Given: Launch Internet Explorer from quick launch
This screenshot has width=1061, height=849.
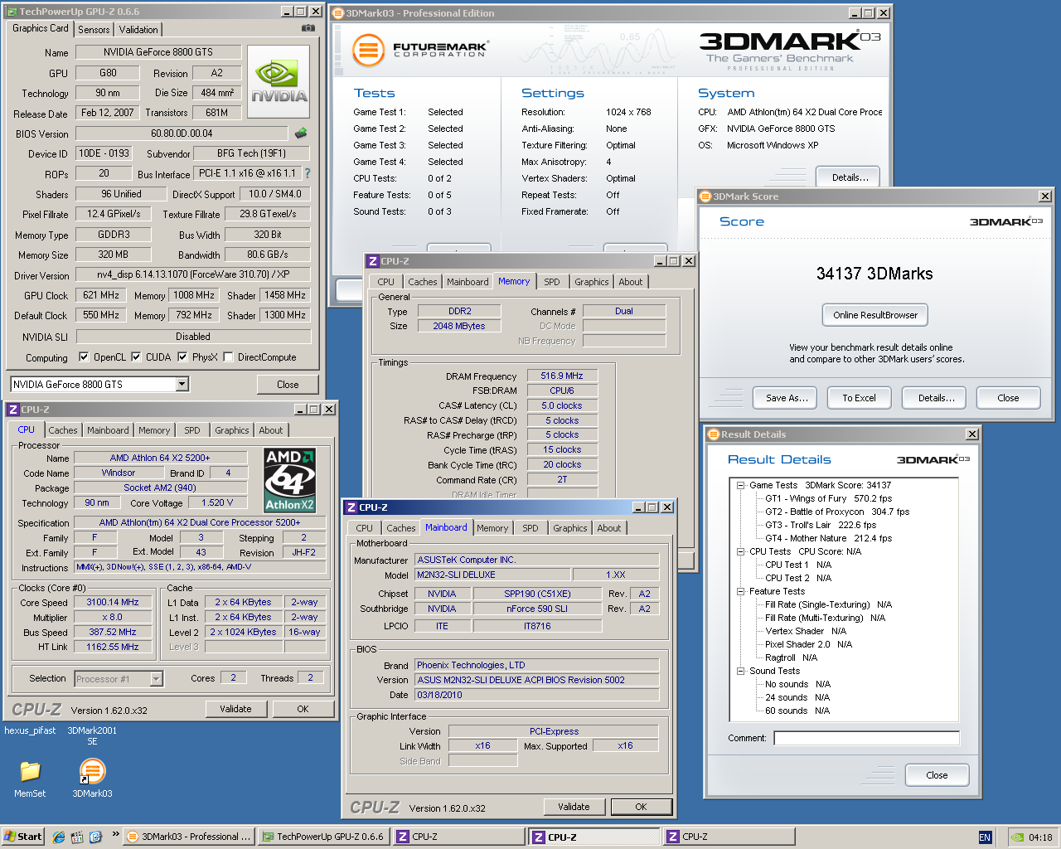Looking at the screenshot, I should point(59,837).
